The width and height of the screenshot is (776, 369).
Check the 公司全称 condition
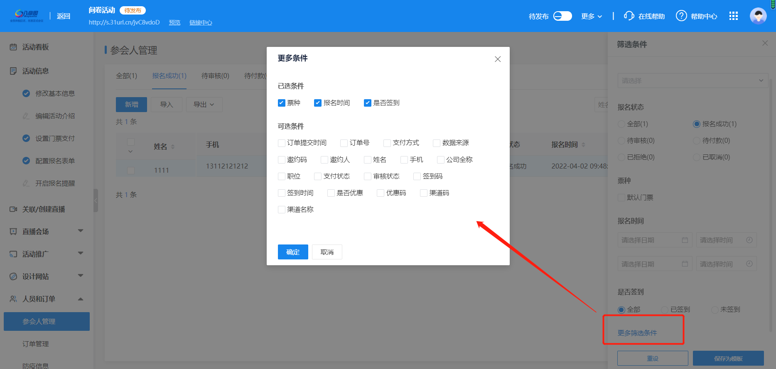coord(441,160)
